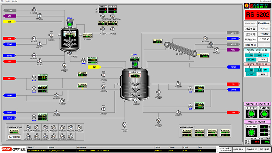The height and width of the screenshot is (153, 272).
Task: Click the alarm indicator beside the date
Action: [246, 6]
